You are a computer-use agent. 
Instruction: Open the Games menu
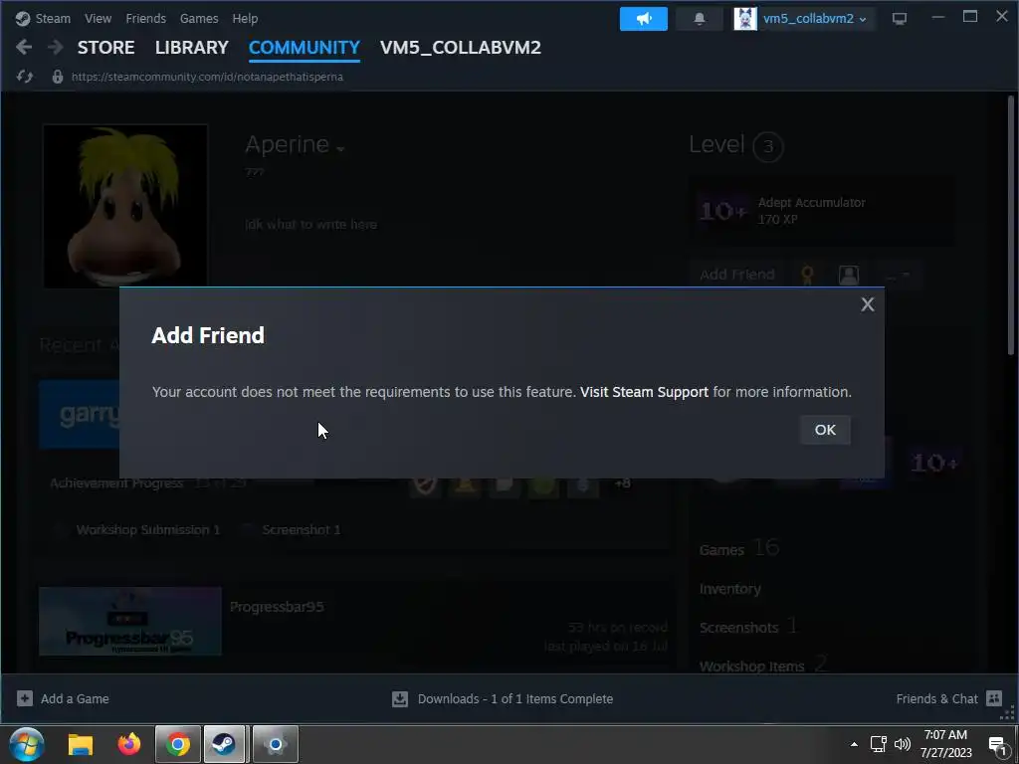pyautogui.click(x=199, y=18)
